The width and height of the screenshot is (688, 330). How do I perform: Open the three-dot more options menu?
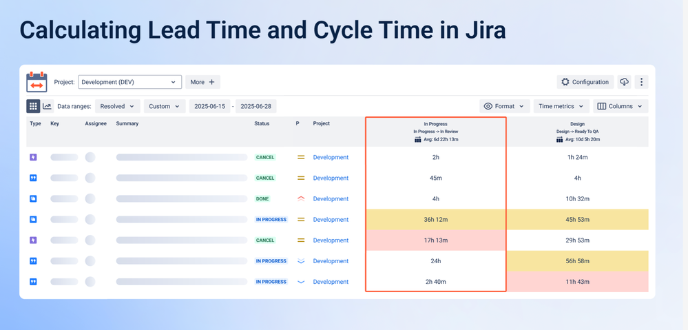pyautogui.click(x=641, y=82)
